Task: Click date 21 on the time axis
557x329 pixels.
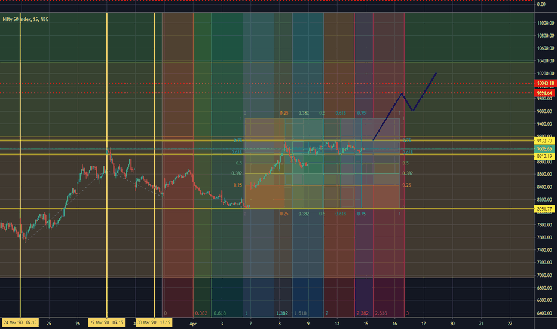Action: (x=481, y=324)
